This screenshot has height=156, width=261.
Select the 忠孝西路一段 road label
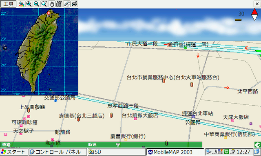123,106
